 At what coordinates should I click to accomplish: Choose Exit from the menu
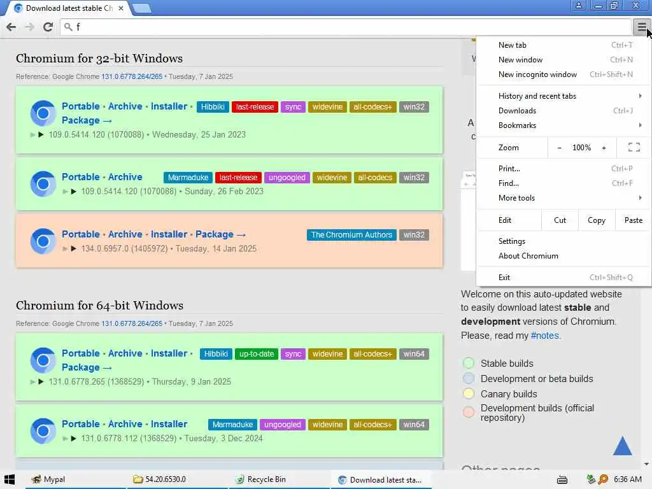(563, 278)
